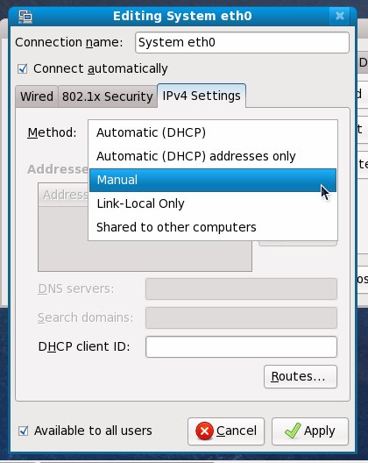The height and width of the screenshot is (463, 368).
Task: Select the IPv4 Settings tab
Action: coord(202,96)
